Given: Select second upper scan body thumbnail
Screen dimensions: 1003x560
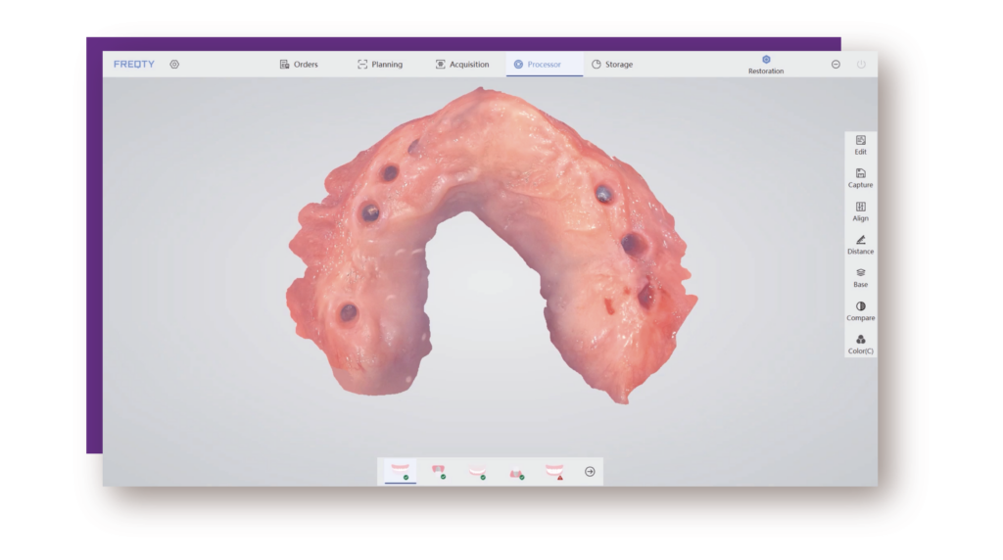Looking at the screenshot, I should click(x=439, y=472).
